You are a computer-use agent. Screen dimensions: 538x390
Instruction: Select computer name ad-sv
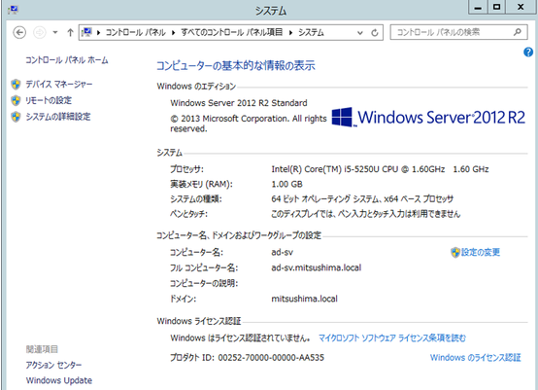click(x=282, y=252)
